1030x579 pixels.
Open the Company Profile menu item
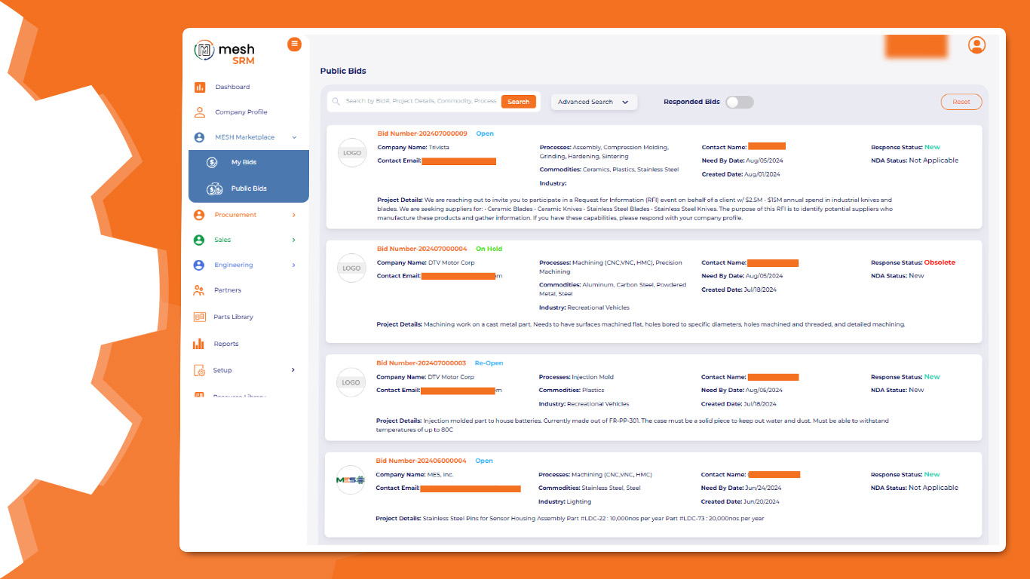(x=241, y=112)
